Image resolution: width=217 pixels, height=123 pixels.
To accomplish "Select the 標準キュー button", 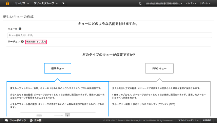I will [x=58, y=68].
